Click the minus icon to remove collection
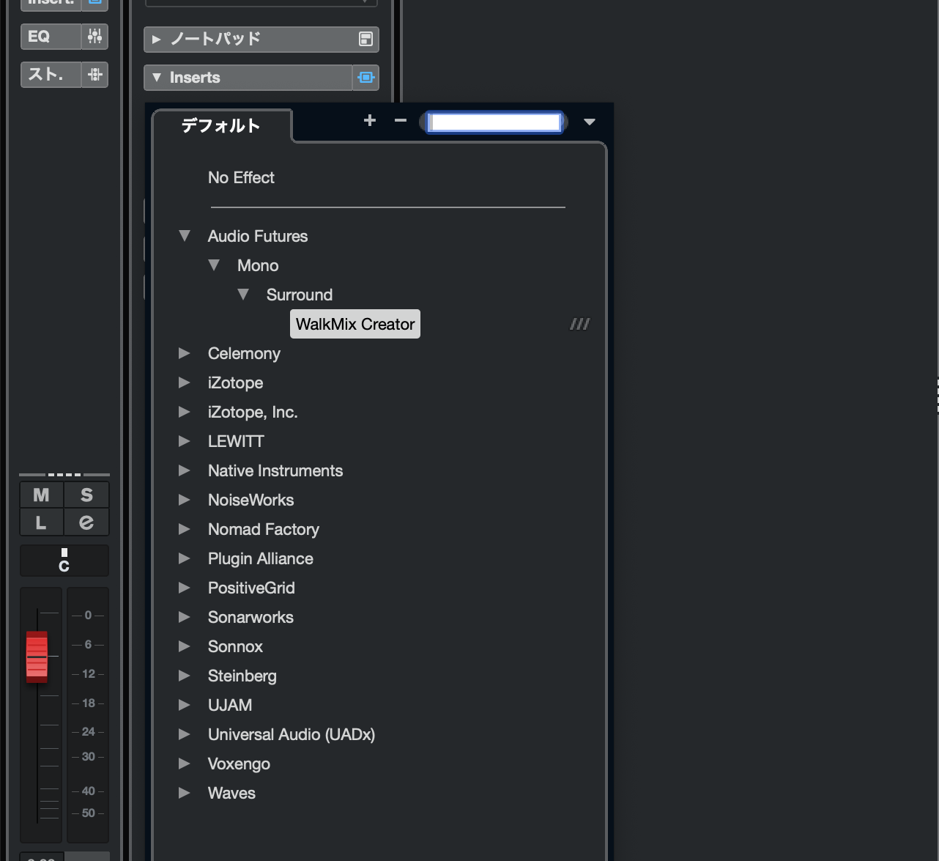 [x=400, y=121]
